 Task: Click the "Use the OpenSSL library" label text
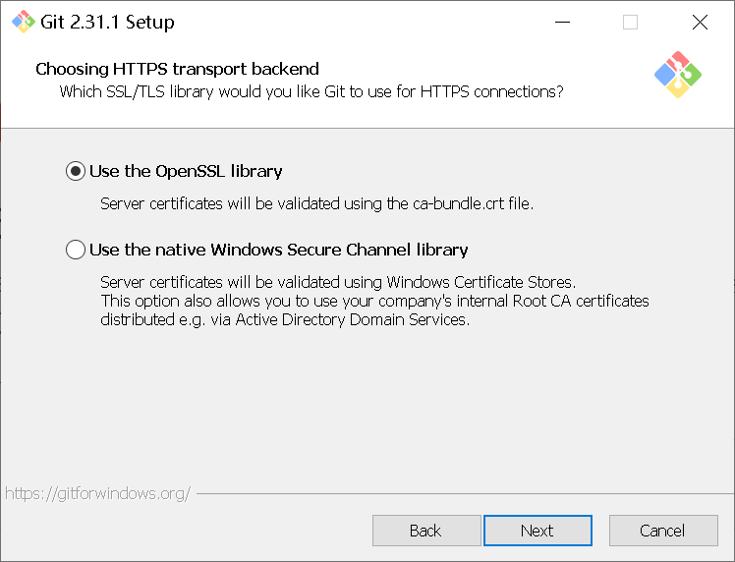click(x=186, y=171)
